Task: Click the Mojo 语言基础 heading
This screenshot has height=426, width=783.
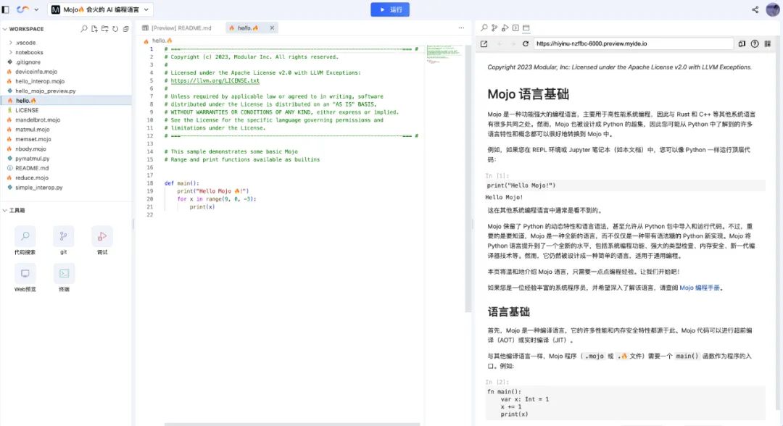Action: [x=529, y=94]
